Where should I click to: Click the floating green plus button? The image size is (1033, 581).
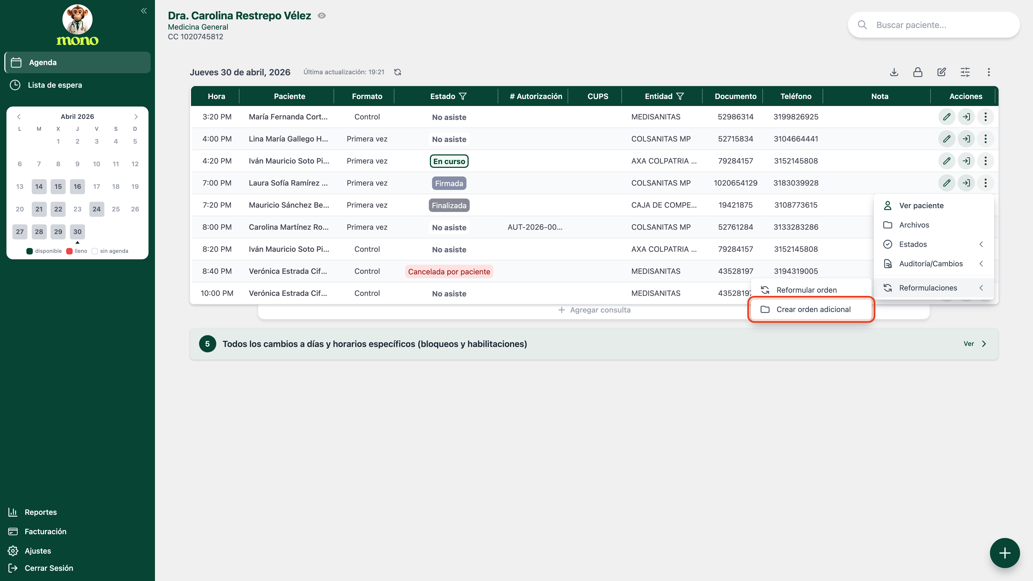click(x=1005, y=553)
